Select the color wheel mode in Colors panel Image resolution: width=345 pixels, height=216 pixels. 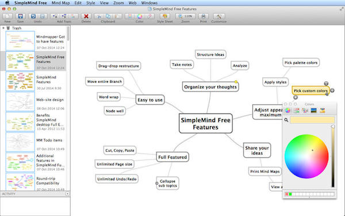point(287,110)
